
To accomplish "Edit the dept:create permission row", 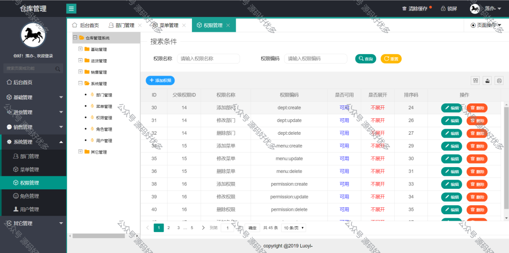I will [x=451, y=108].
